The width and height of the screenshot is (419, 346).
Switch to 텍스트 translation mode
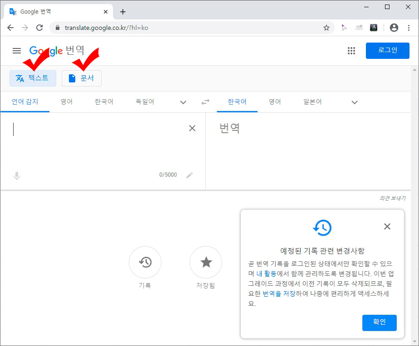pos(33,78)
